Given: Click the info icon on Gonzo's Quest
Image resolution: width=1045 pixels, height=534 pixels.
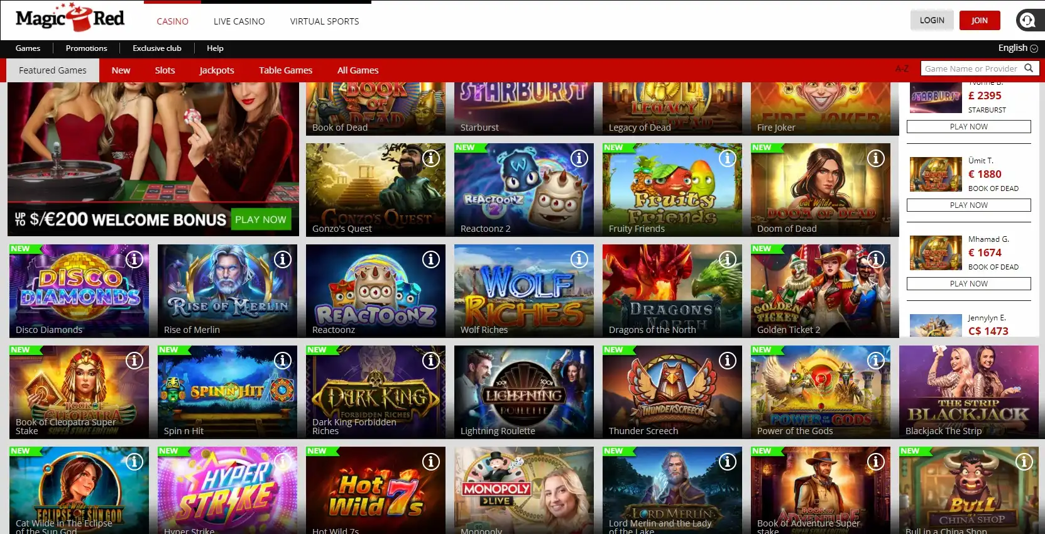Looking at the screenshot, I should [431, 158].
